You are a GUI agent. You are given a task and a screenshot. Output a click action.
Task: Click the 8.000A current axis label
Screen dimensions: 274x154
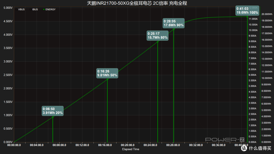click(x=252, y=52)
